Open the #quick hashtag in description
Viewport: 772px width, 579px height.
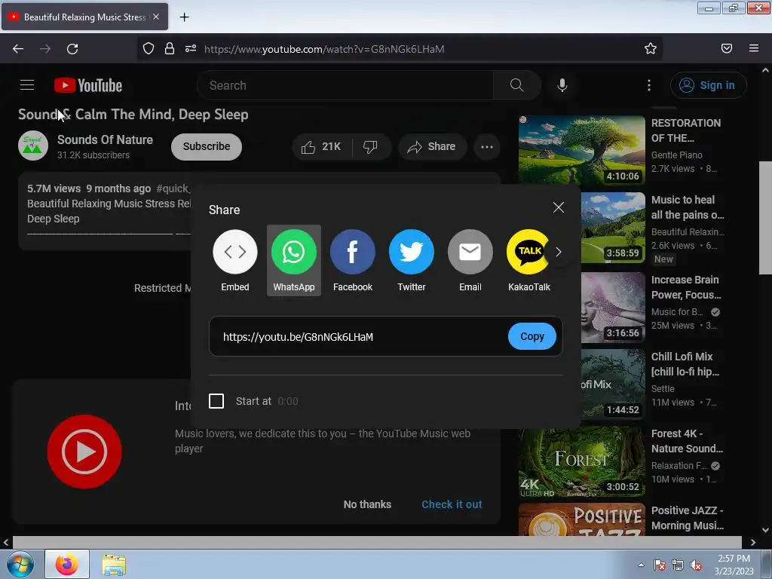pos(173,188)
